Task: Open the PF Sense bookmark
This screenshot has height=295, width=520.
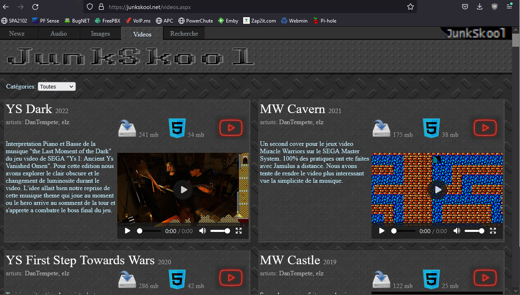Action: tap(46, 20)
